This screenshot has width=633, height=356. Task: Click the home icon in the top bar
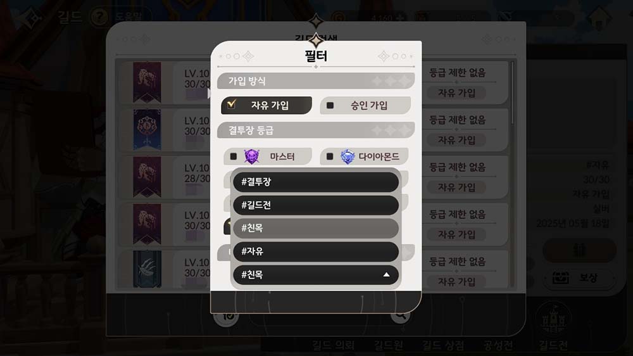(599, 17)
